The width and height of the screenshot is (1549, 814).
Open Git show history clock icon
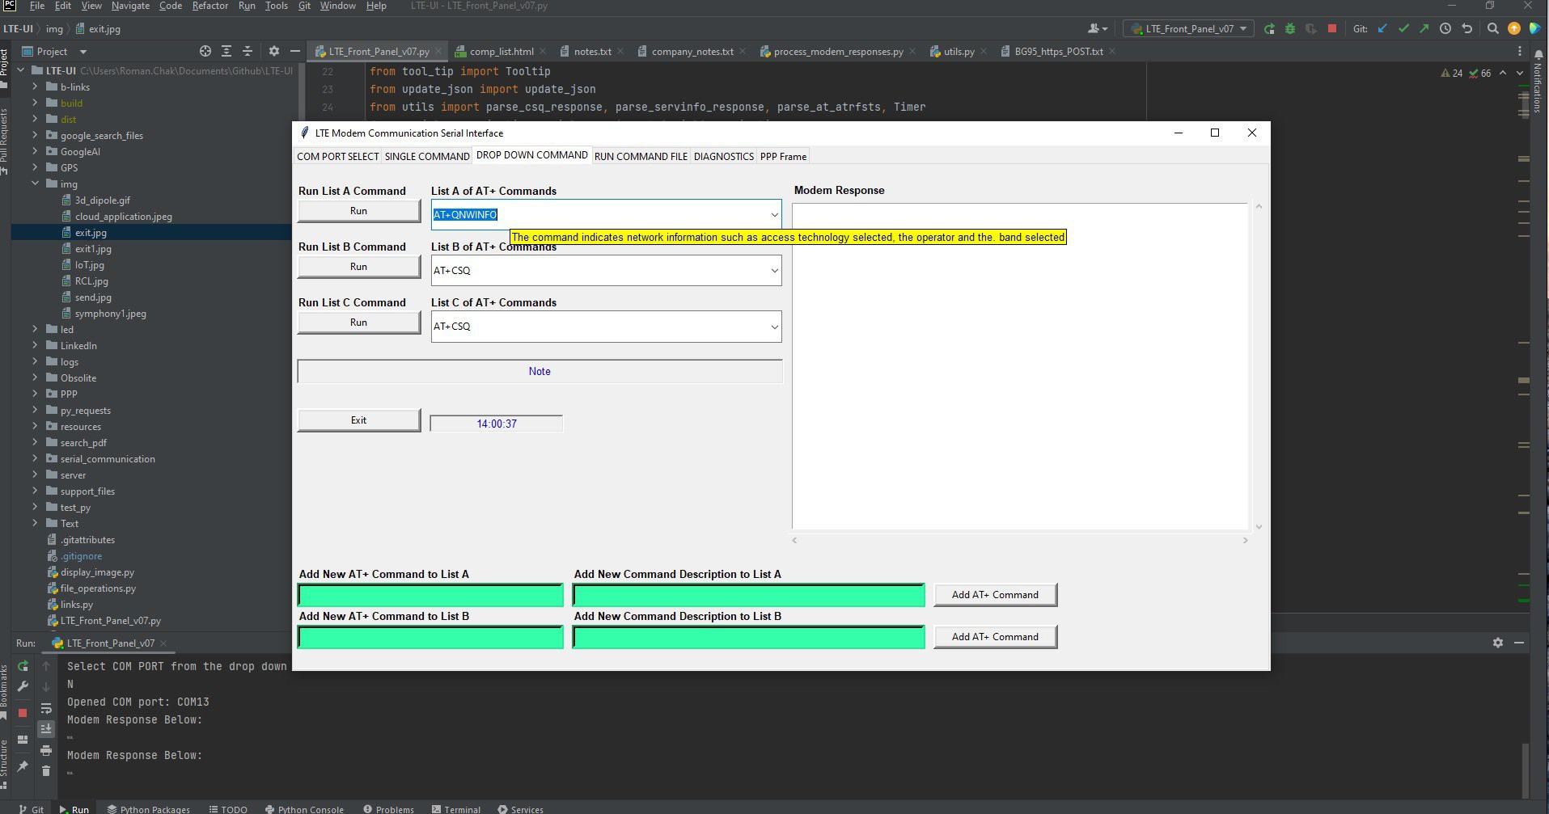(x=1445, y=29)
